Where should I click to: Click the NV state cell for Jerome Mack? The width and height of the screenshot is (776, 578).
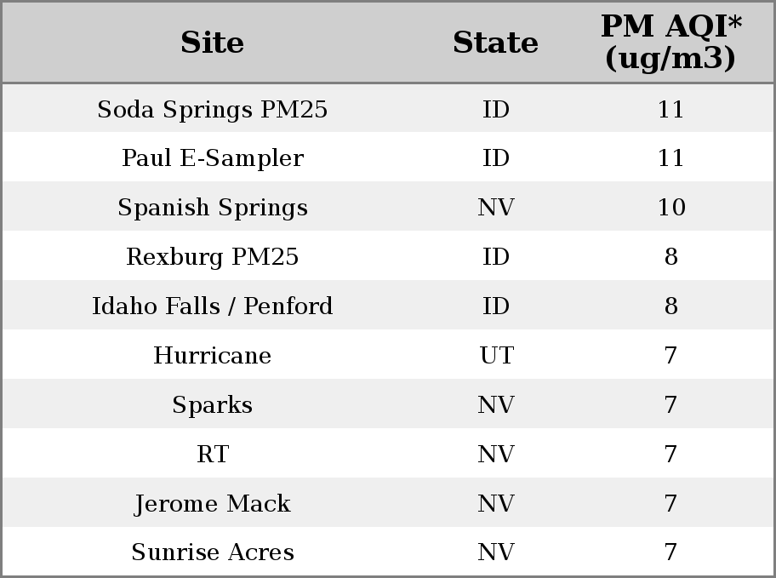click(x=496, y=503)
